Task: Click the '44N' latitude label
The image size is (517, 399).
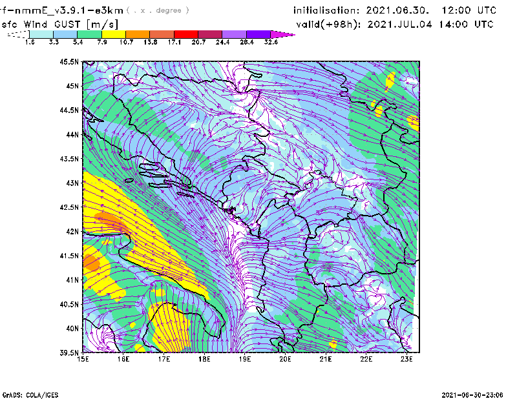Action: 72,134
